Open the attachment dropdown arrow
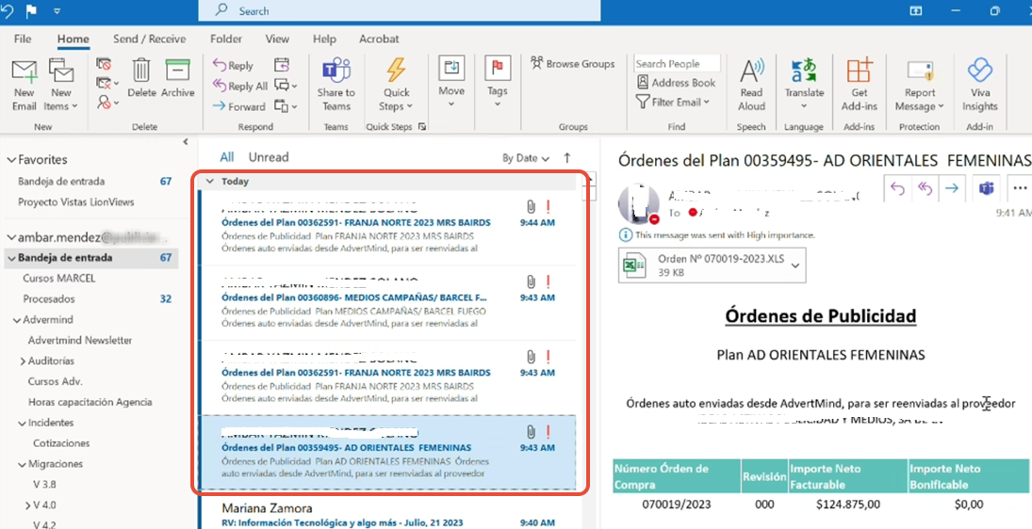1032x529 pixels. (795, 264)
